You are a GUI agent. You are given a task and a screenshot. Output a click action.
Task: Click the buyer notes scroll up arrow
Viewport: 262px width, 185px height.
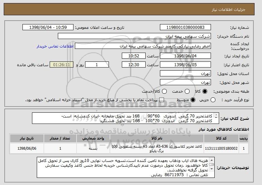[x=212, y=160]
